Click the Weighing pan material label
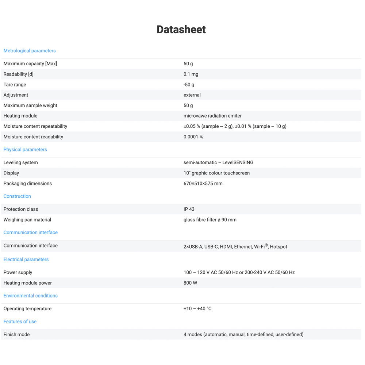The image size is (365, 365). (27, 220)
